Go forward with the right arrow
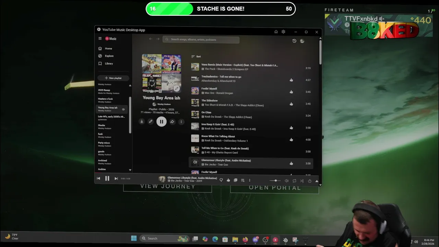 pyautogui.click(x=158, y=39)
